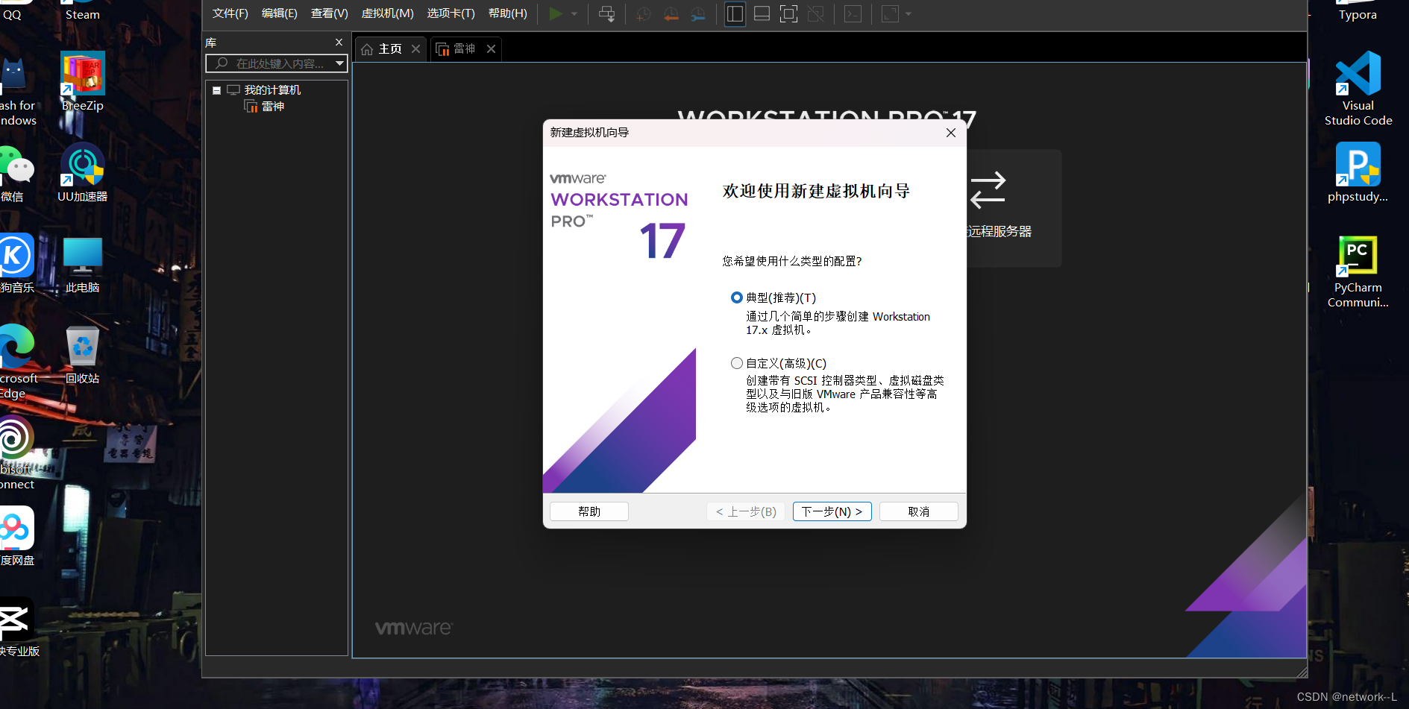Click the stretch guest display icon
The image size is (1409, 709).
[890, 13]
